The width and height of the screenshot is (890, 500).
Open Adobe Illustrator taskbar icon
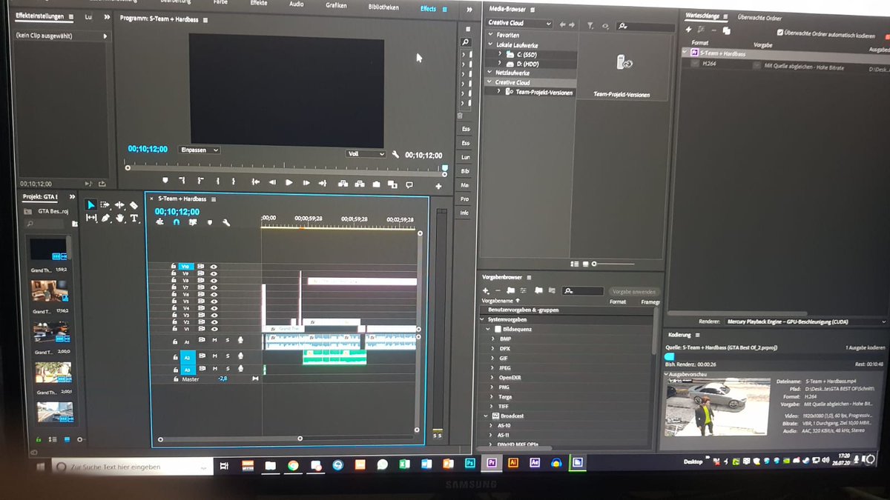[x=512, y=462]
